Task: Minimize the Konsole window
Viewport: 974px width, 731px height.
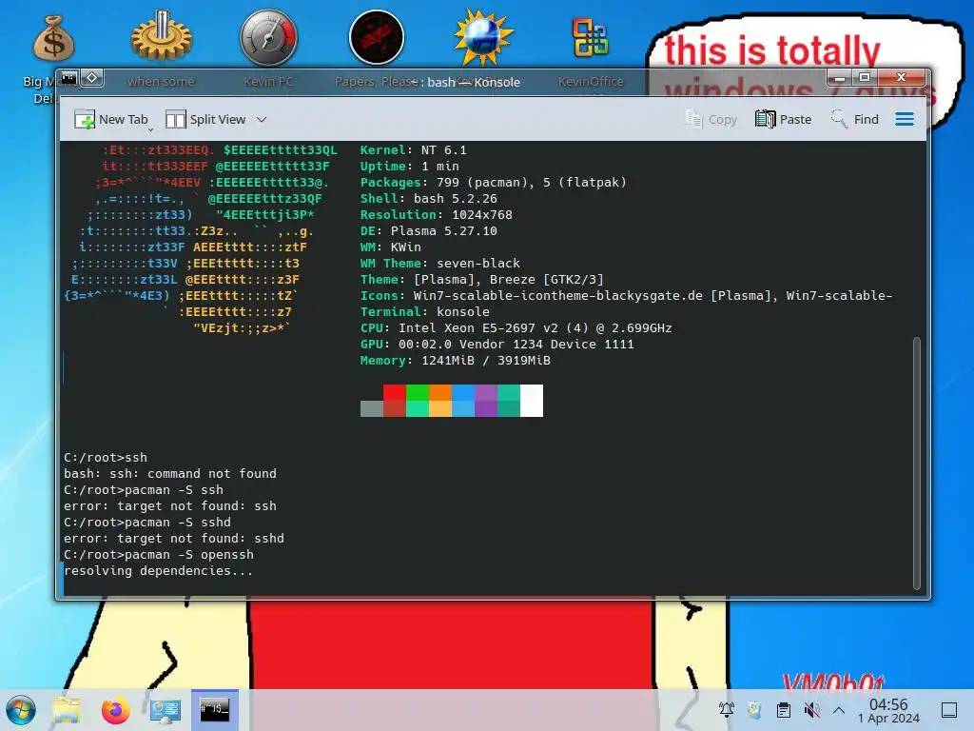Action: tap(840, 78)
